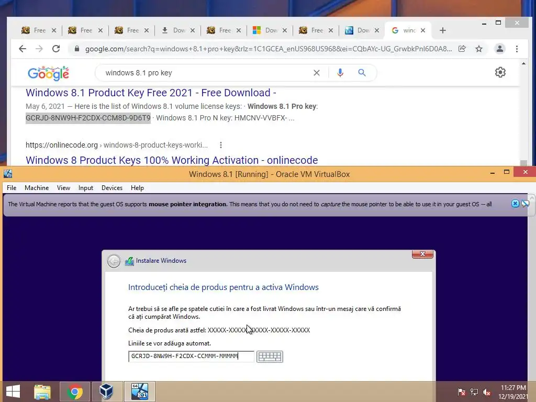This screenshot has width=536, height=402.
Task: Open the taskbar clock showing 11:27 PM
Action: 513,392
